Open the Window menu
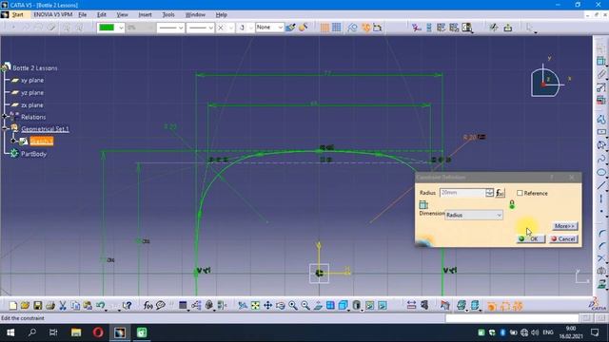This screenshot has width=609, height=342. (x=195, y=15)
